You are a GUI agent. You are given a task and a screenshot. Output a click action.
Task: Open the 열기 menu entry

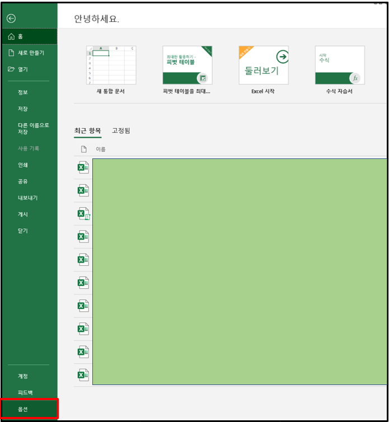point(30,69)
